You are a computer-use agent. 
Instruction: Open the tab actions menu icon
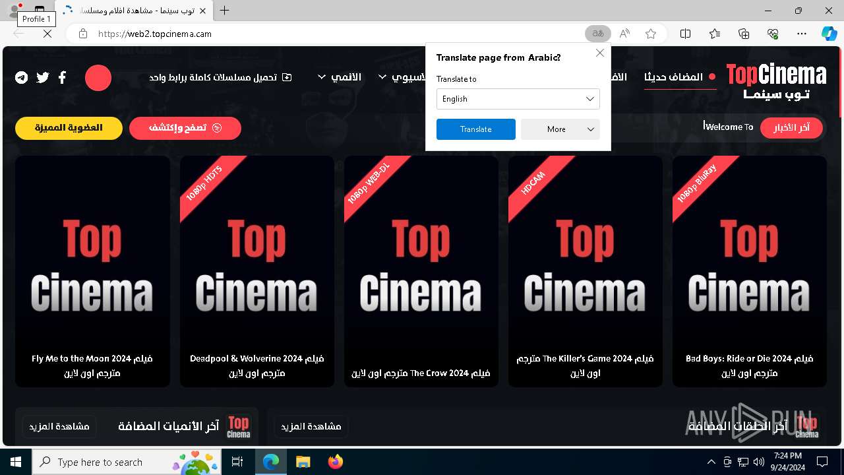click(x=40, y=11)
